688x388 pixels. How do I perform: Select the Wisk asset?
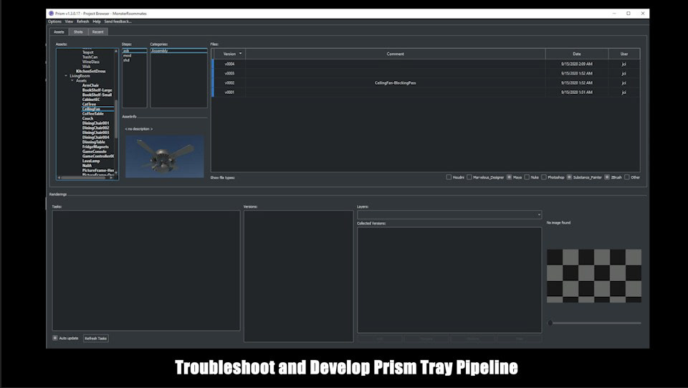point(86,66)
